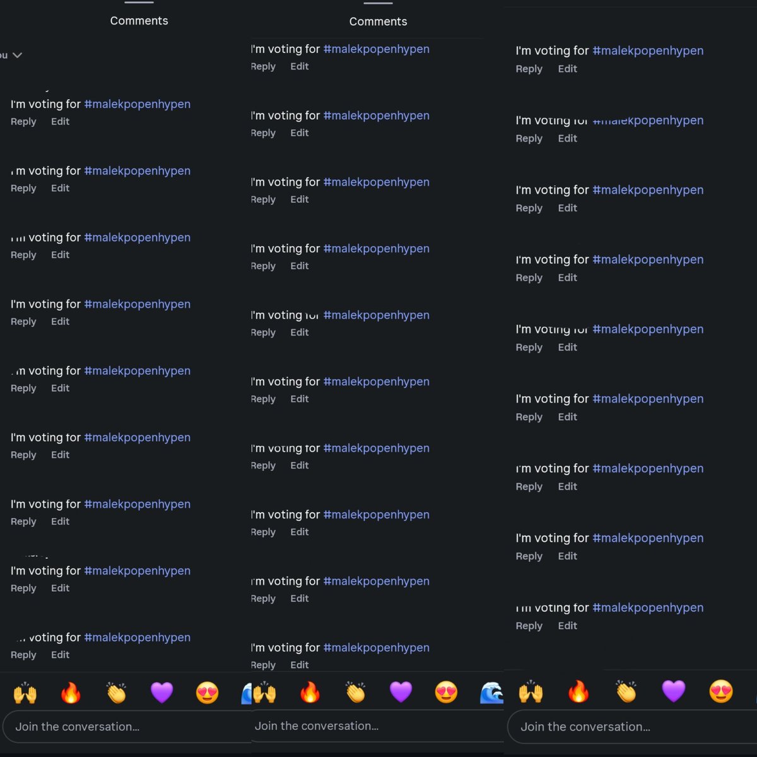Screen dimensions: 757x757
Task: Grab sheet handle above Comments, middle screenshot
Action: click(378, 3)
